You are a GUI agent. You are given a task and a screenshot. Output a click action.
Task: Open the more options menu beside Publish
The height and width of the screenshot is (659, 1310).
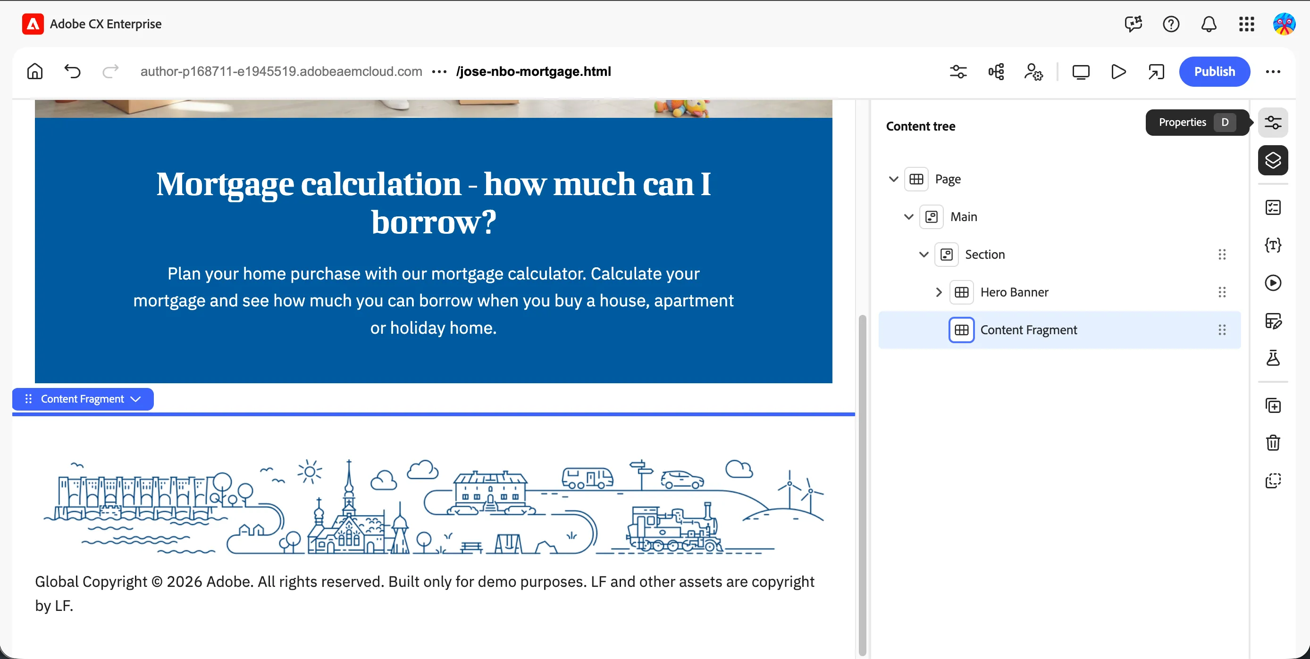(1273, 72)
